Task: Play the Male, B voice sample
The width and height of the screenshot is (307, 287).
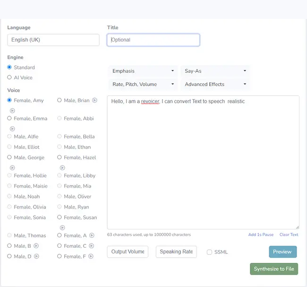Action: tap(36, 246)
